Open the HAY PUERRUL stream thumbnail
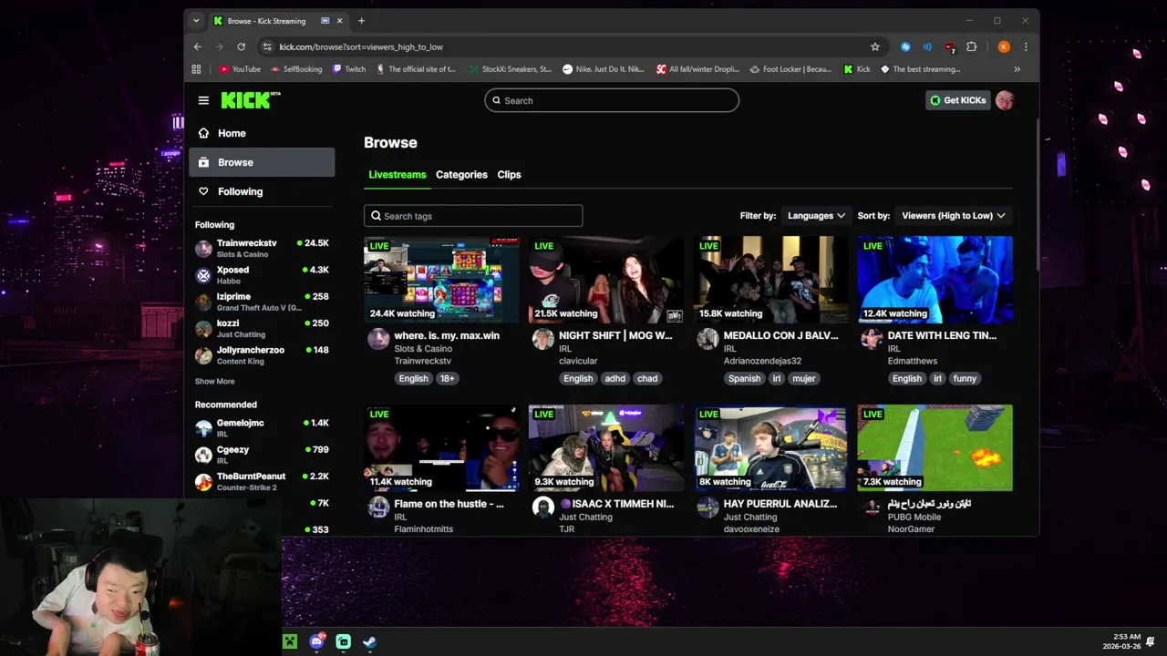 coord(770,448)
